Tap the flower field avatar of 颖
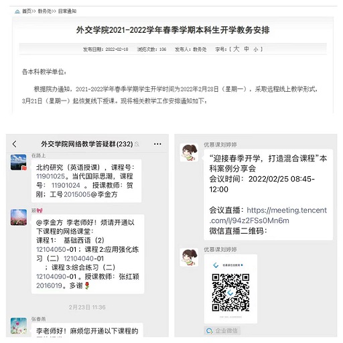The image size is (343, 343). (x=19, y=217)
